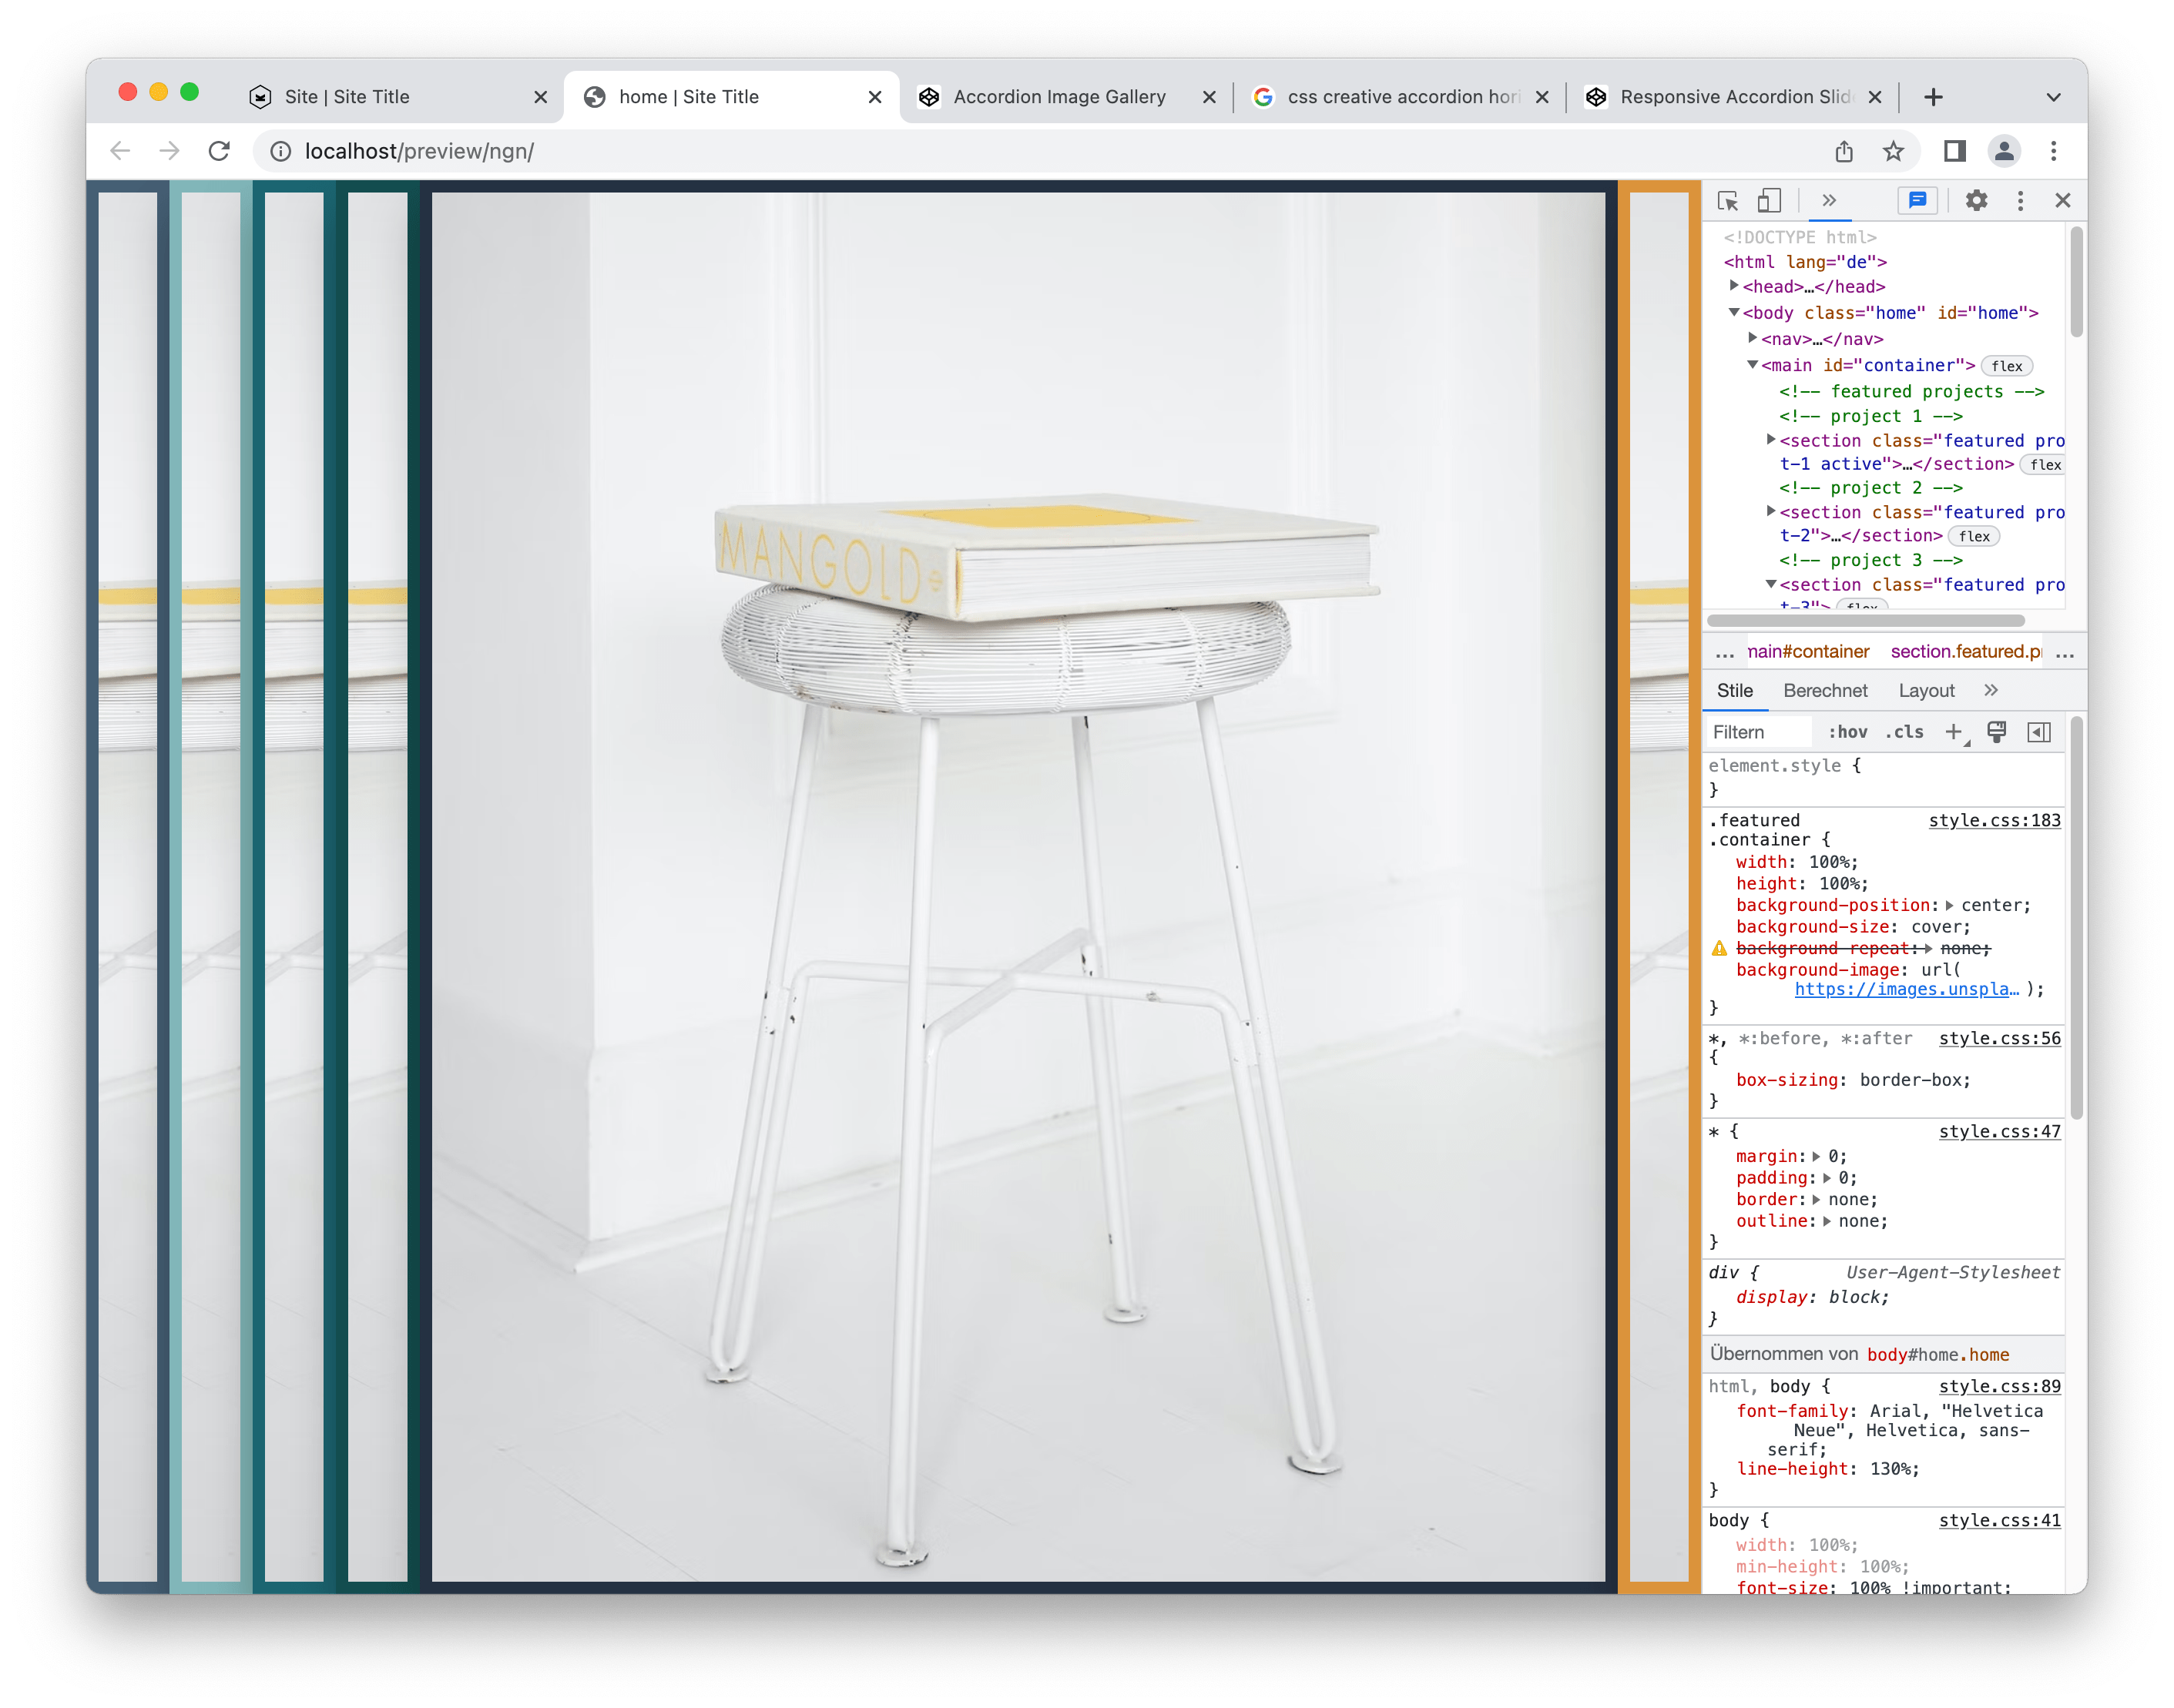Open DevTools settings gear

(x=1976, y=201)
